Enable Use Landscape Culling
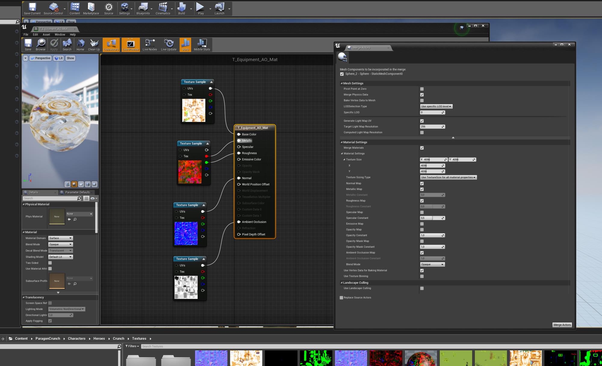Image resolution: width=602 pixels, height=366 pixels. tap(422, 288)
